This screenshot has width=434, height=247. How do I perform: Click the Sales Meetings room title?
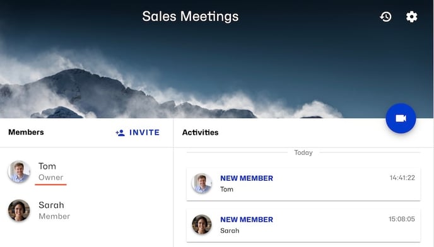pyautogui.click(x=190, y=16)
